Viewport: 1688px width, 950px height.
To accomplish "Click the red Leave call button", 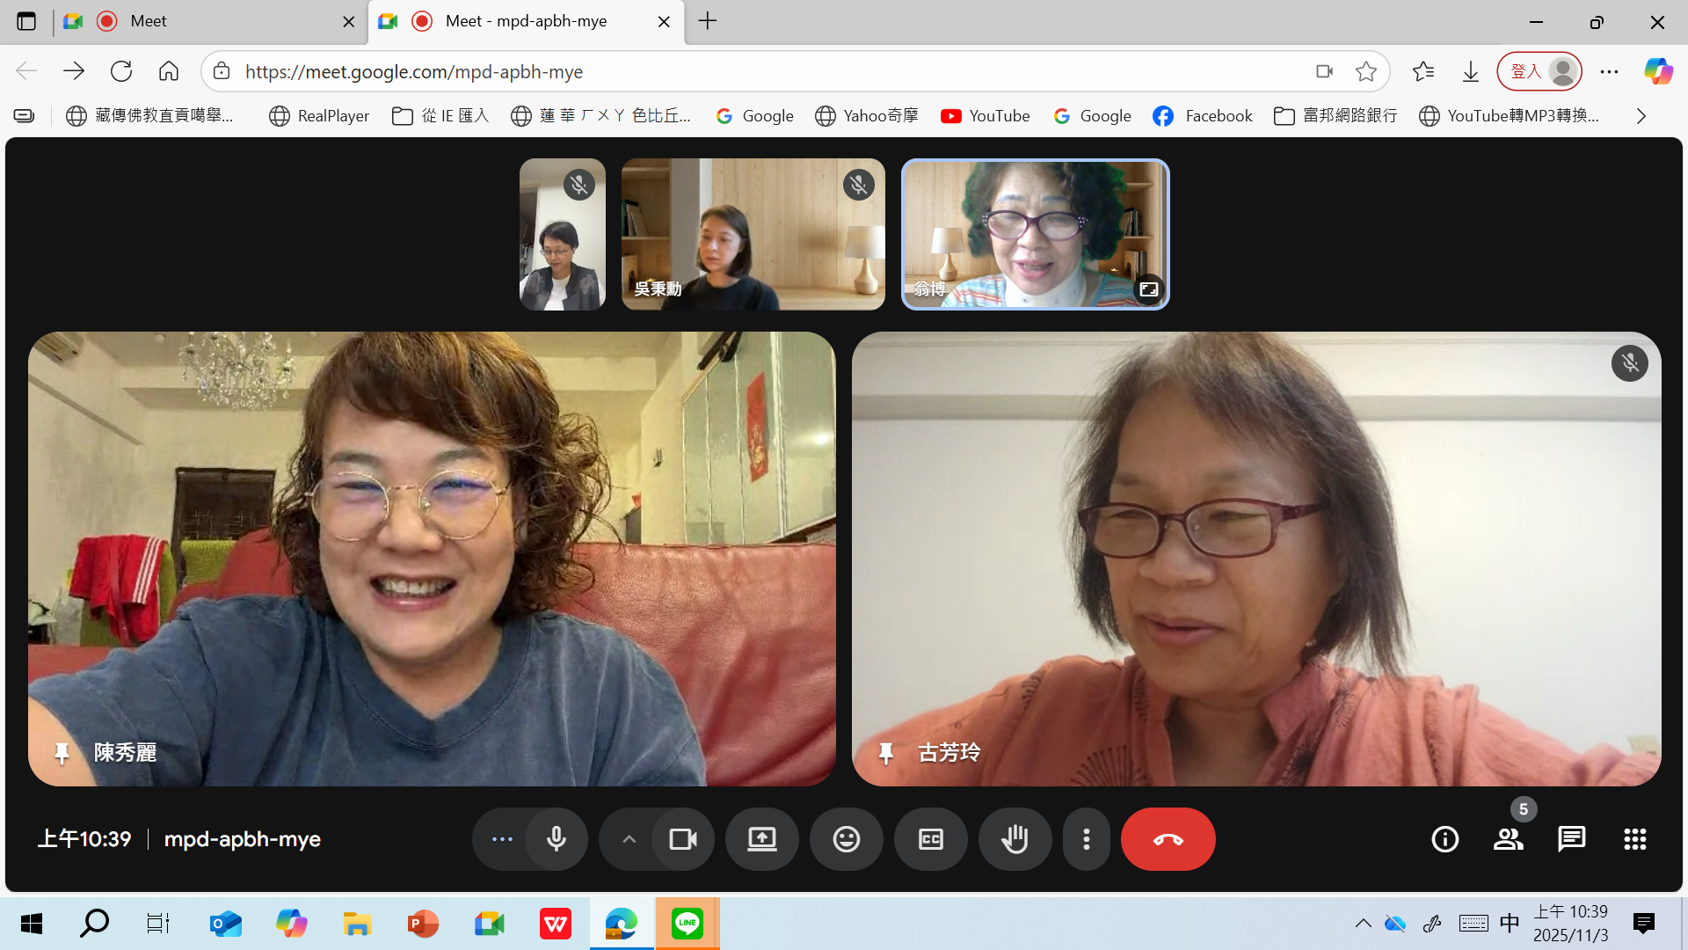I will pyautogui.click(x=1168, y=839).
